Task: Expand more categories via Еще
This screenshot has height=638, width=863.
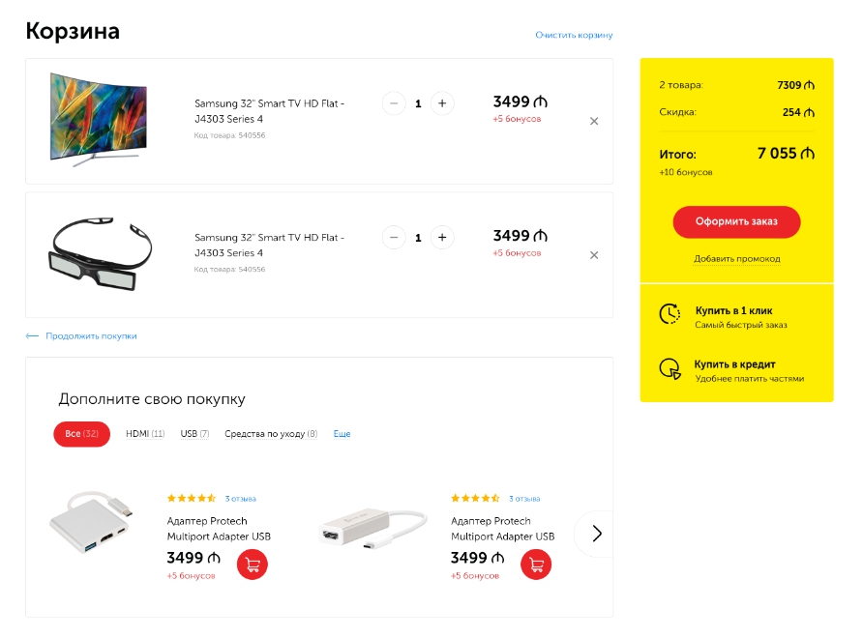Action: coord(342,434)
